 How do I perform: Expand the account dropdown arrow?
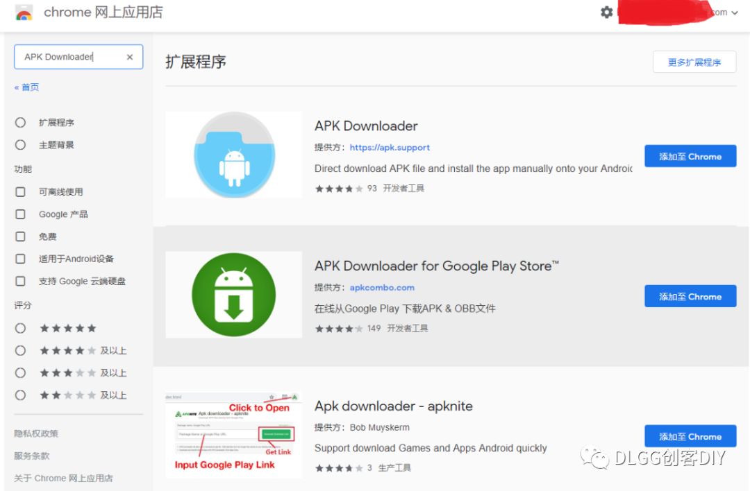pyautogui.click(x=735, y=13)
